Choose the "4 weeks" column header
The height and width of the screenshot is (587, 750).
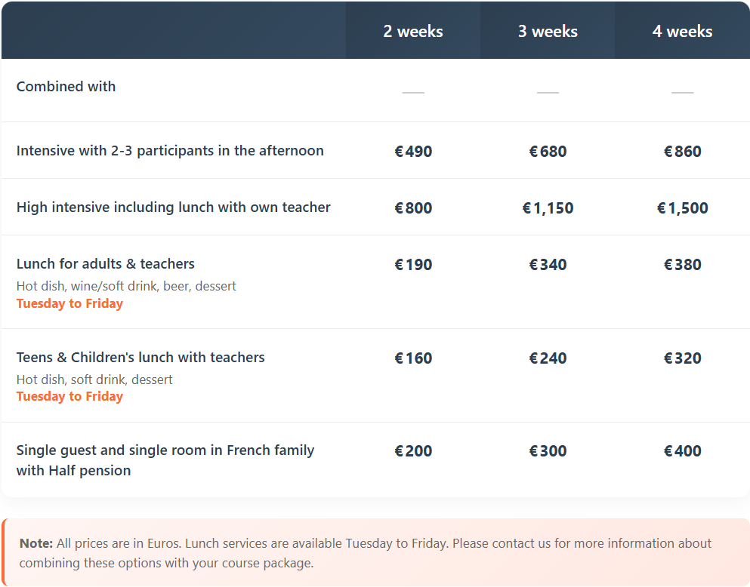click(682, 32)
